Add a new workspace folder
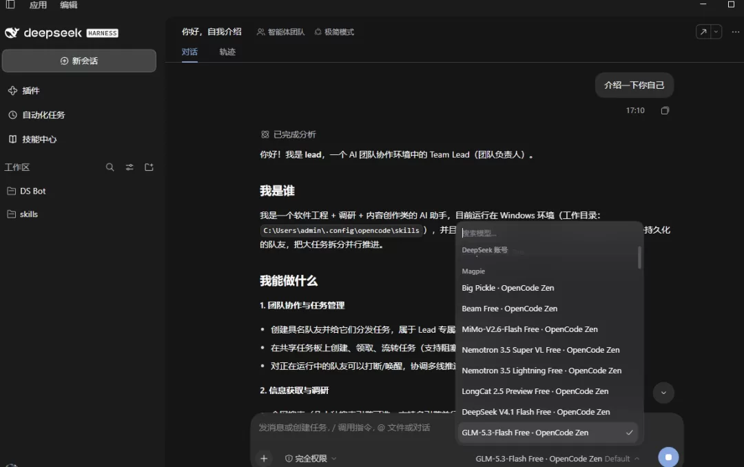This screenshot has width=744, height=467. tap(149, 167)
